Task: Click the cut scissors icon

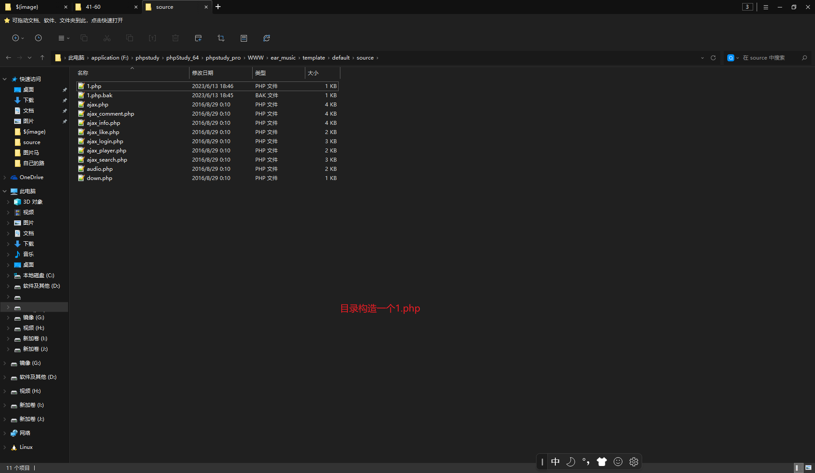Action: (107, 38)
